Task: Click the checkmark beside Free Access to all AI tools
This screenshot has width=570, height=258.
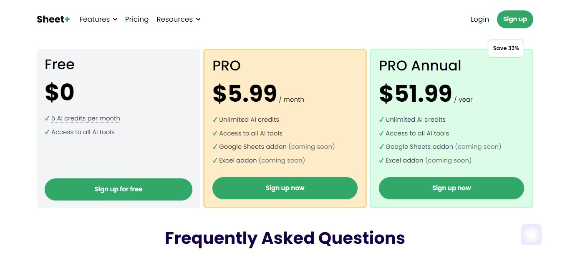Action: coord(47,132)
